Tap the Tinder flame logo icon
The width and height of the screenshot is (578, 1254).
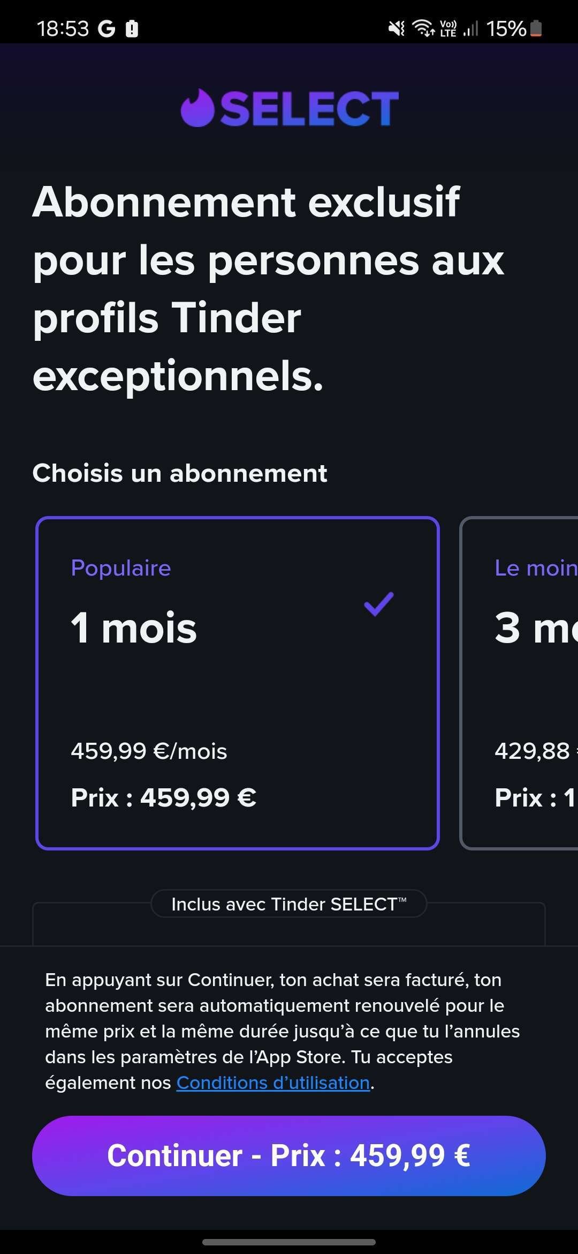click(x=197, y=108)
